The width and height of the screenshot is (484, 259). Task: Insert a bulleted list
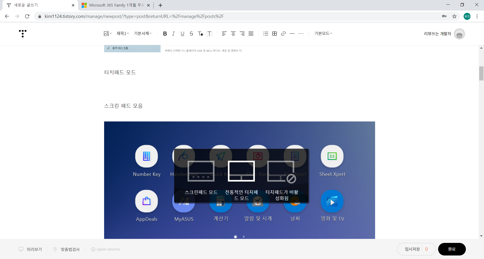click(x=265, y=33)
